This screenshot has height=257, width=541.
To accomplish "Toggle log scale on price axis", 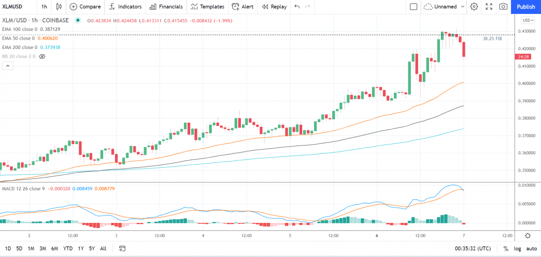I will coord(517,249).
